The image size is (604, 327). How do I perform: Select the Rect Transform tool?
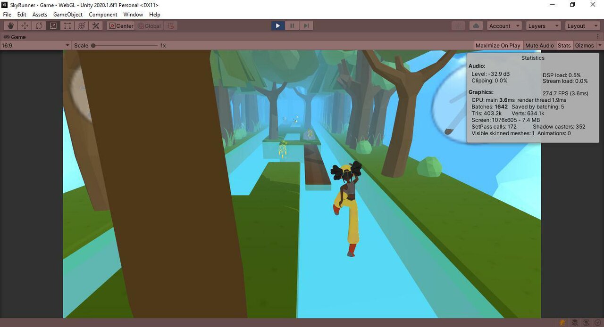[x=67, y=26]
